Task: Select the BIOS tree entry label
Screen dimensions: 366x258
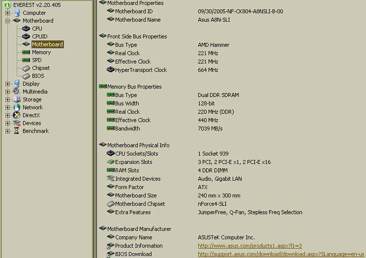Action: (38, 76)
